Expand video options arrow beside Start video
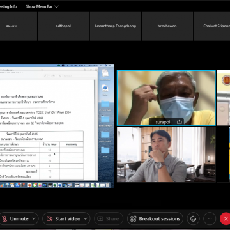The image size is (230, 230). 86,218
